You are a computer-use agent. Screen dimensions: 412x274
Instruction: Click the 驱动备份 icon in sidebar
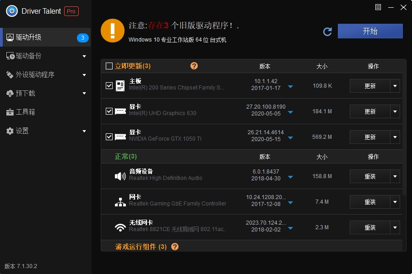point(10,56)
